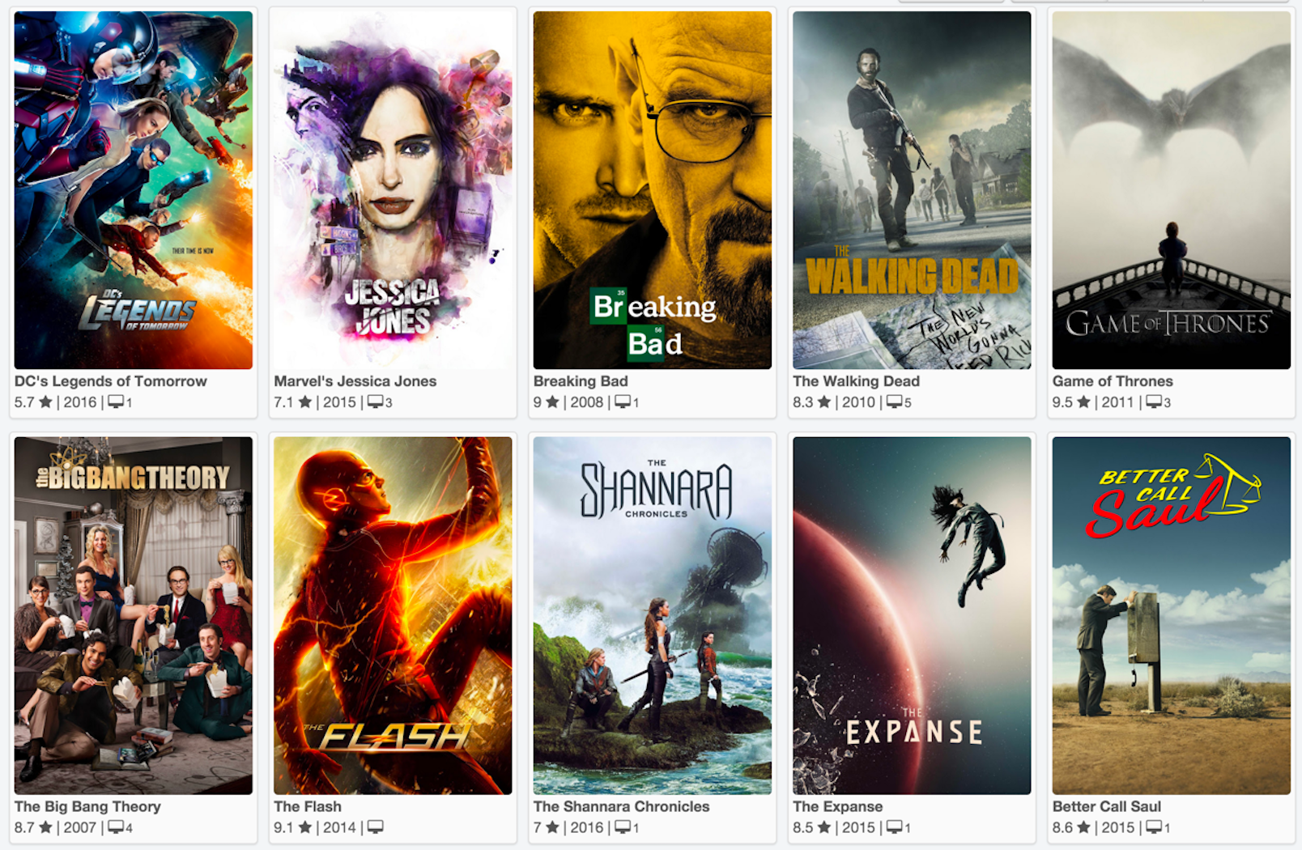Open The Big Bang Theory title link
1302x850 pixels.
[x=87, y=806]
